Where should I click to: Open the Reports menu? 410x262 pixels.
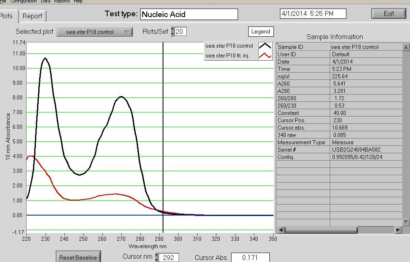click(62, 2)
